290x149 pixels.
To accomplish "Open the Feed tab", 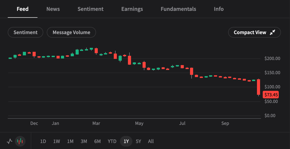I will point(22,9).
